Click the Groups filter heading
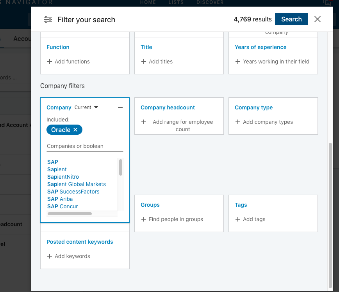 tap(150, 205)
